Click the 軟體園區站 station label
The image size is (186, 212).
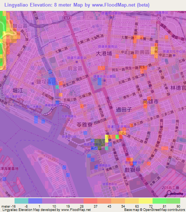pyautogui.click(x=103, y=165)
